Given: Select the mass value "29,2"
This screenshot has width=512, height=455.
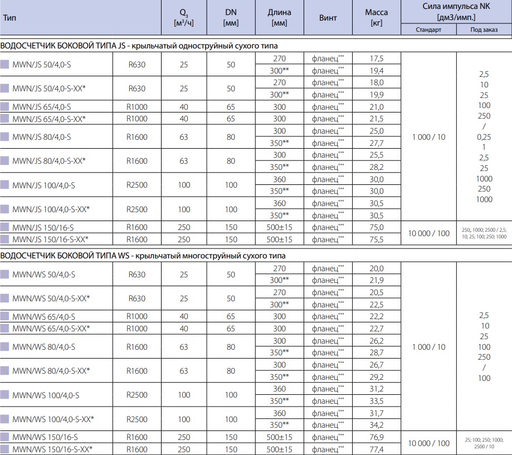Looking at the screenshot, I should click(x=377, y=377).
